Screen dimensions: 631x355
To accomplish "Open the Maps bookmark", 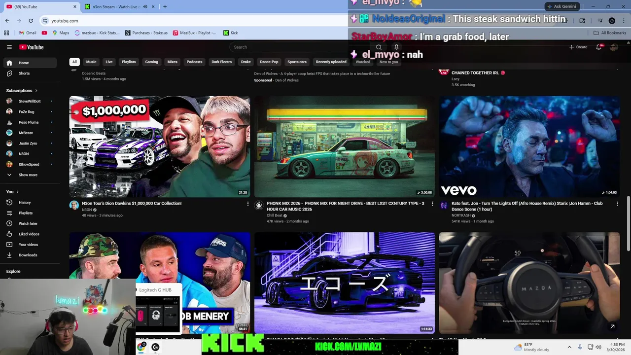I will pos(61,33).
